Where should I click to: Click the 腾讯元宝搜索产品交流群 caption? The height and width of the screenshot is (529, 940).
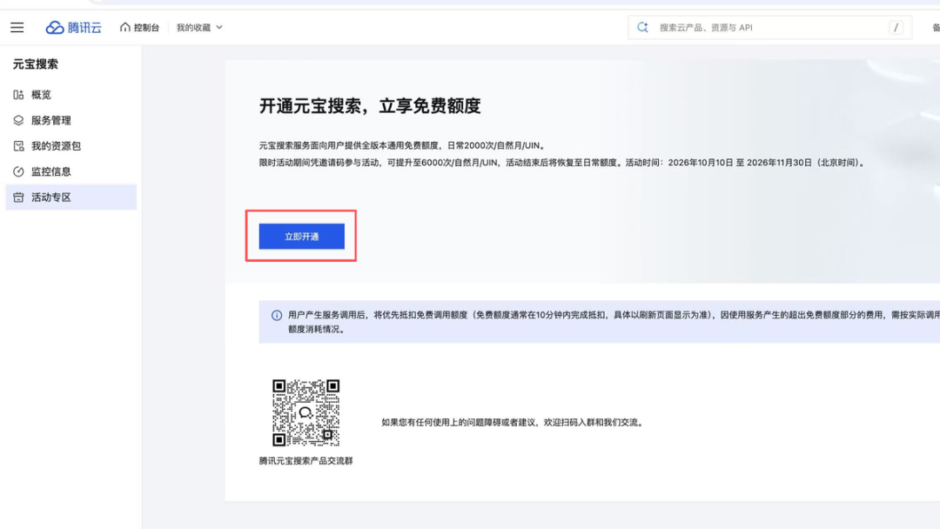pos(305,461)
